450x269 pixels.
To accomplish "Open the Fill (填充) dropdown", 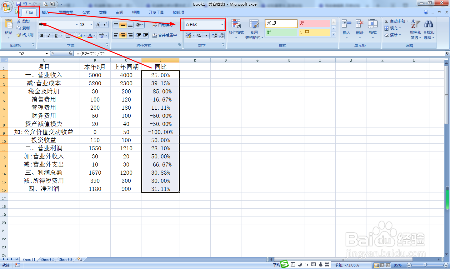I will point(393,28).
